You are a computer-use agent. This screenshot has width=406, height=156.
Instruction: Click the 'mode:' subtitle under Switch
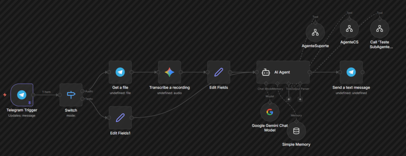coord(71,116)
